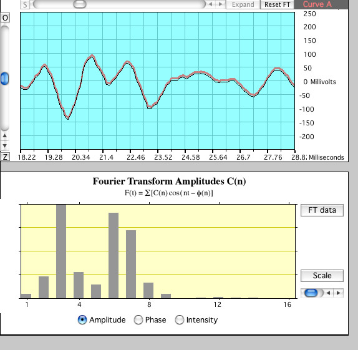358x350 pixels.
Task: Click the Curve A label
Action: 317,4
